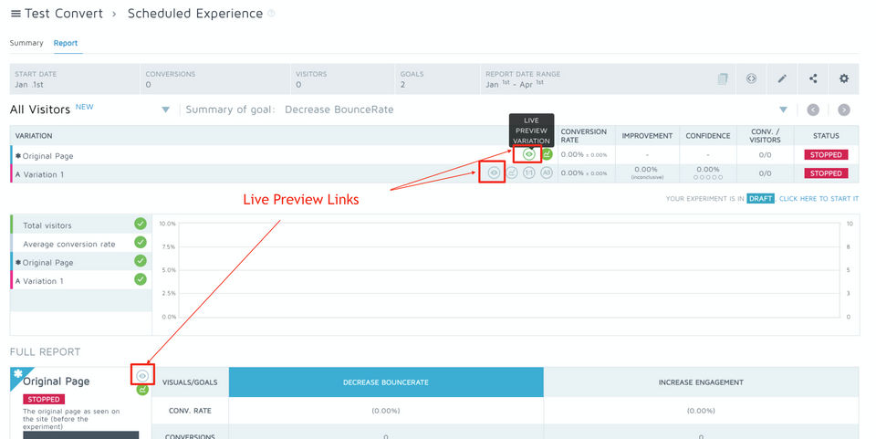Click the help icon next to Scheduled Experience

click(x=272, y=14)
